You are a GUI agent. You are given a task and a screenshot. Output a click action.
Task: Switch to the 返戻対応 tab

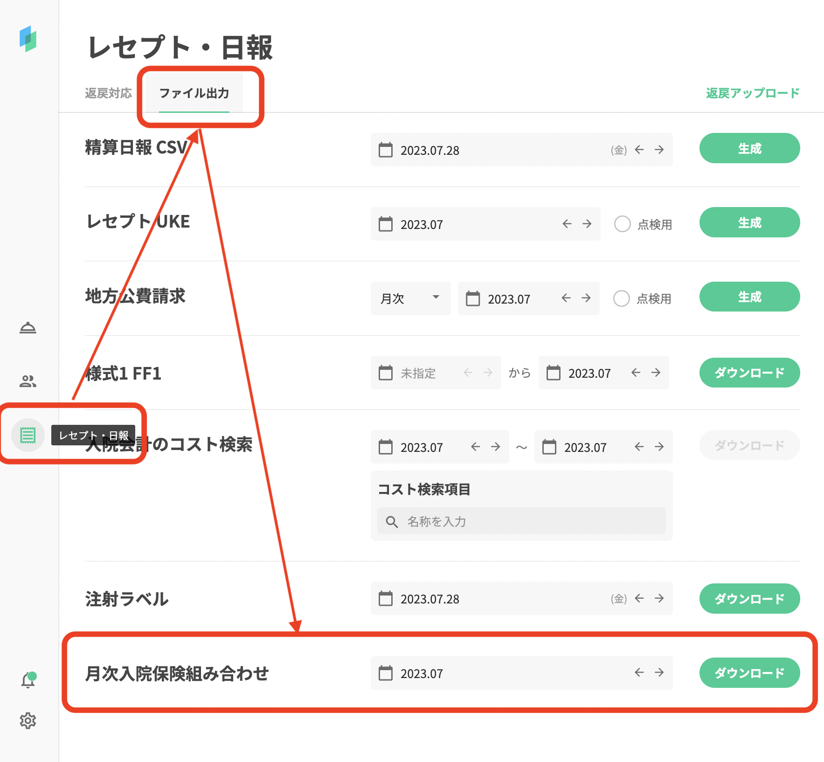[x=108, y=93]
